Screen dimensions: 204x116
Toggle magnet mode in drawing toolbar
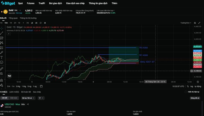coord(1,80)
